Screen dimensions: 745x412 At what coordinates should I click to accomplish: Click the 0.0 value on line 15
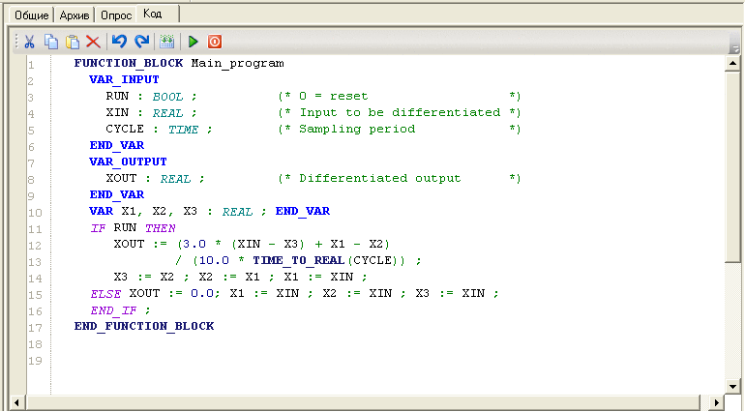click(202, 293)
